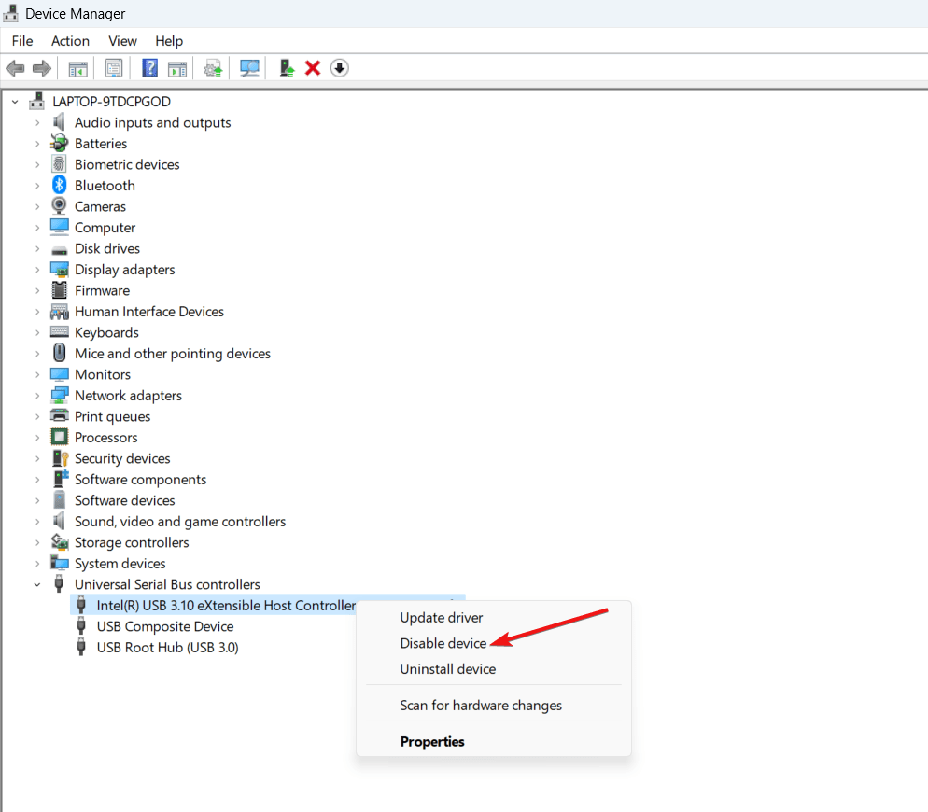Viewport: 928px width, 812px height.
Task: Choose Update driver from context menu
Action: pos(442,617)
